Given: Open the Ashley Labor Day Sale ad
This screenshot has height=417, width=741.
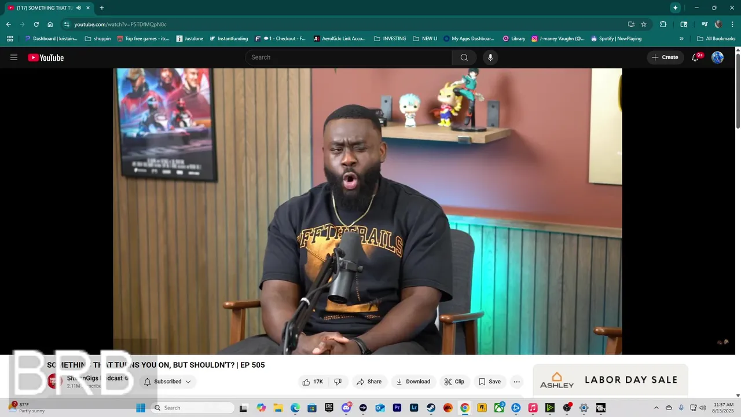Looking at the screenshot, I should 610,381.
